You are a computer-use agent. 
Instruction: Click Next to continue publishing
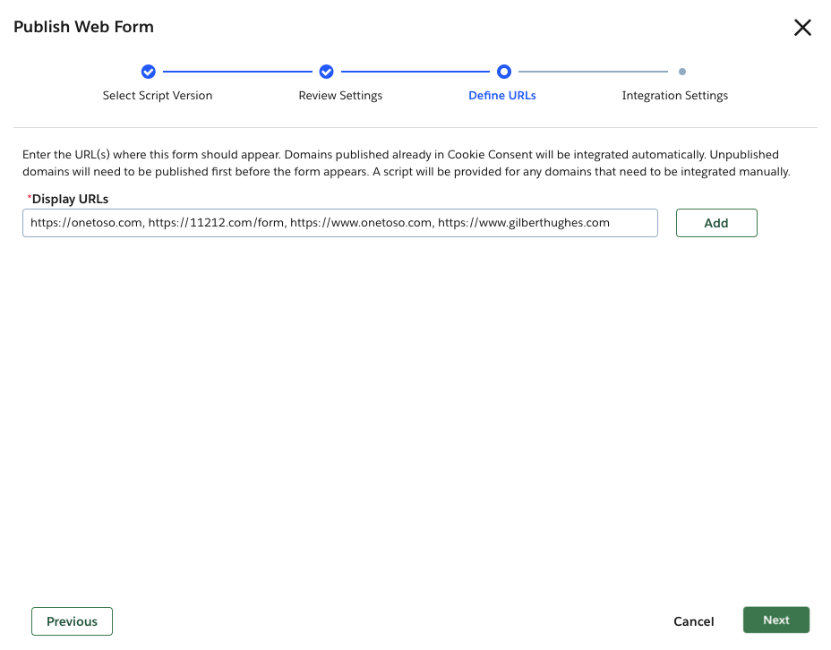coord(775,620)
